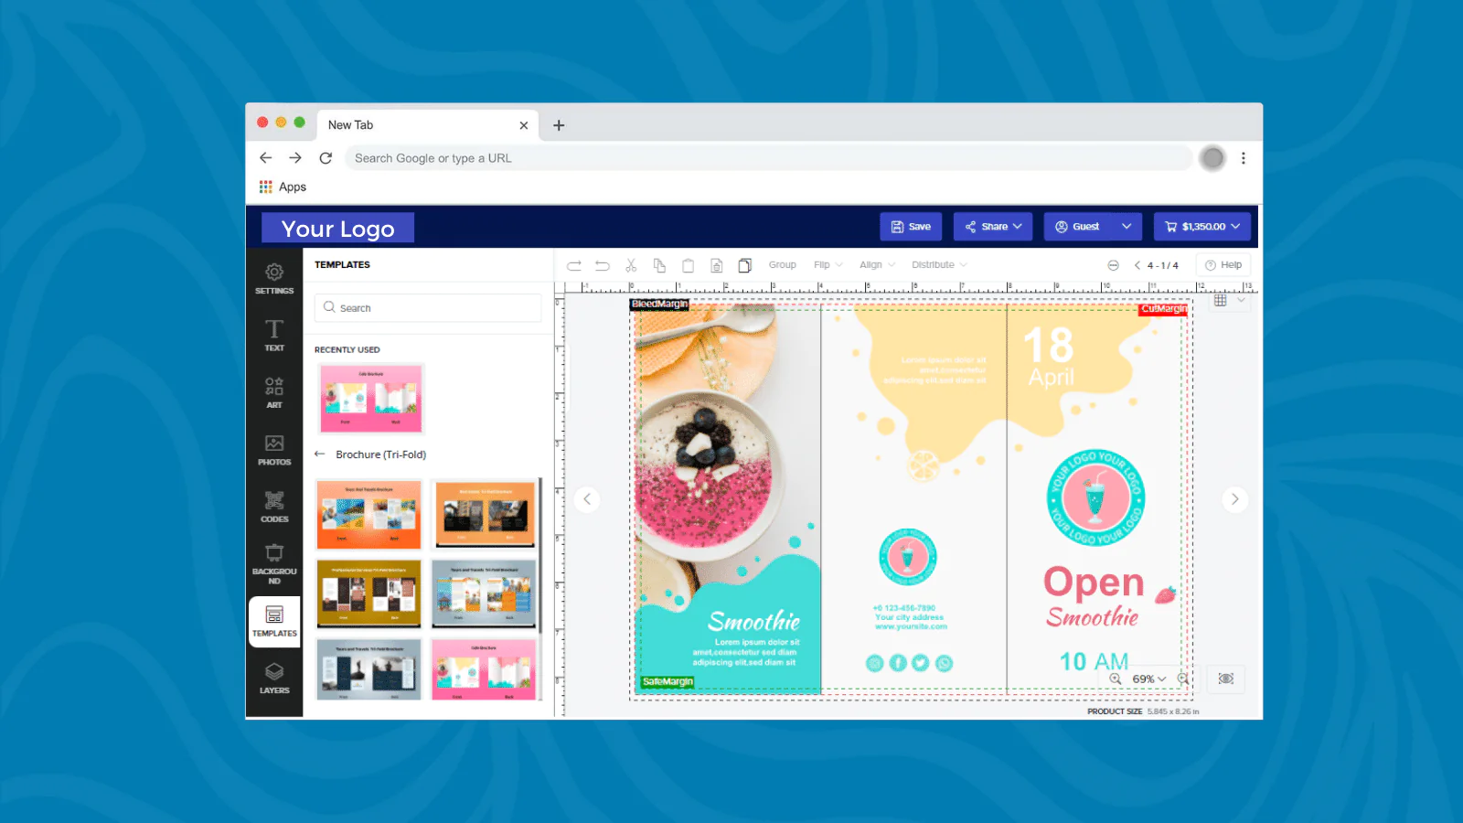Click the clipboard Paste icon
The width and height of the screenshot is (1463, 823).
coord(688,265)
